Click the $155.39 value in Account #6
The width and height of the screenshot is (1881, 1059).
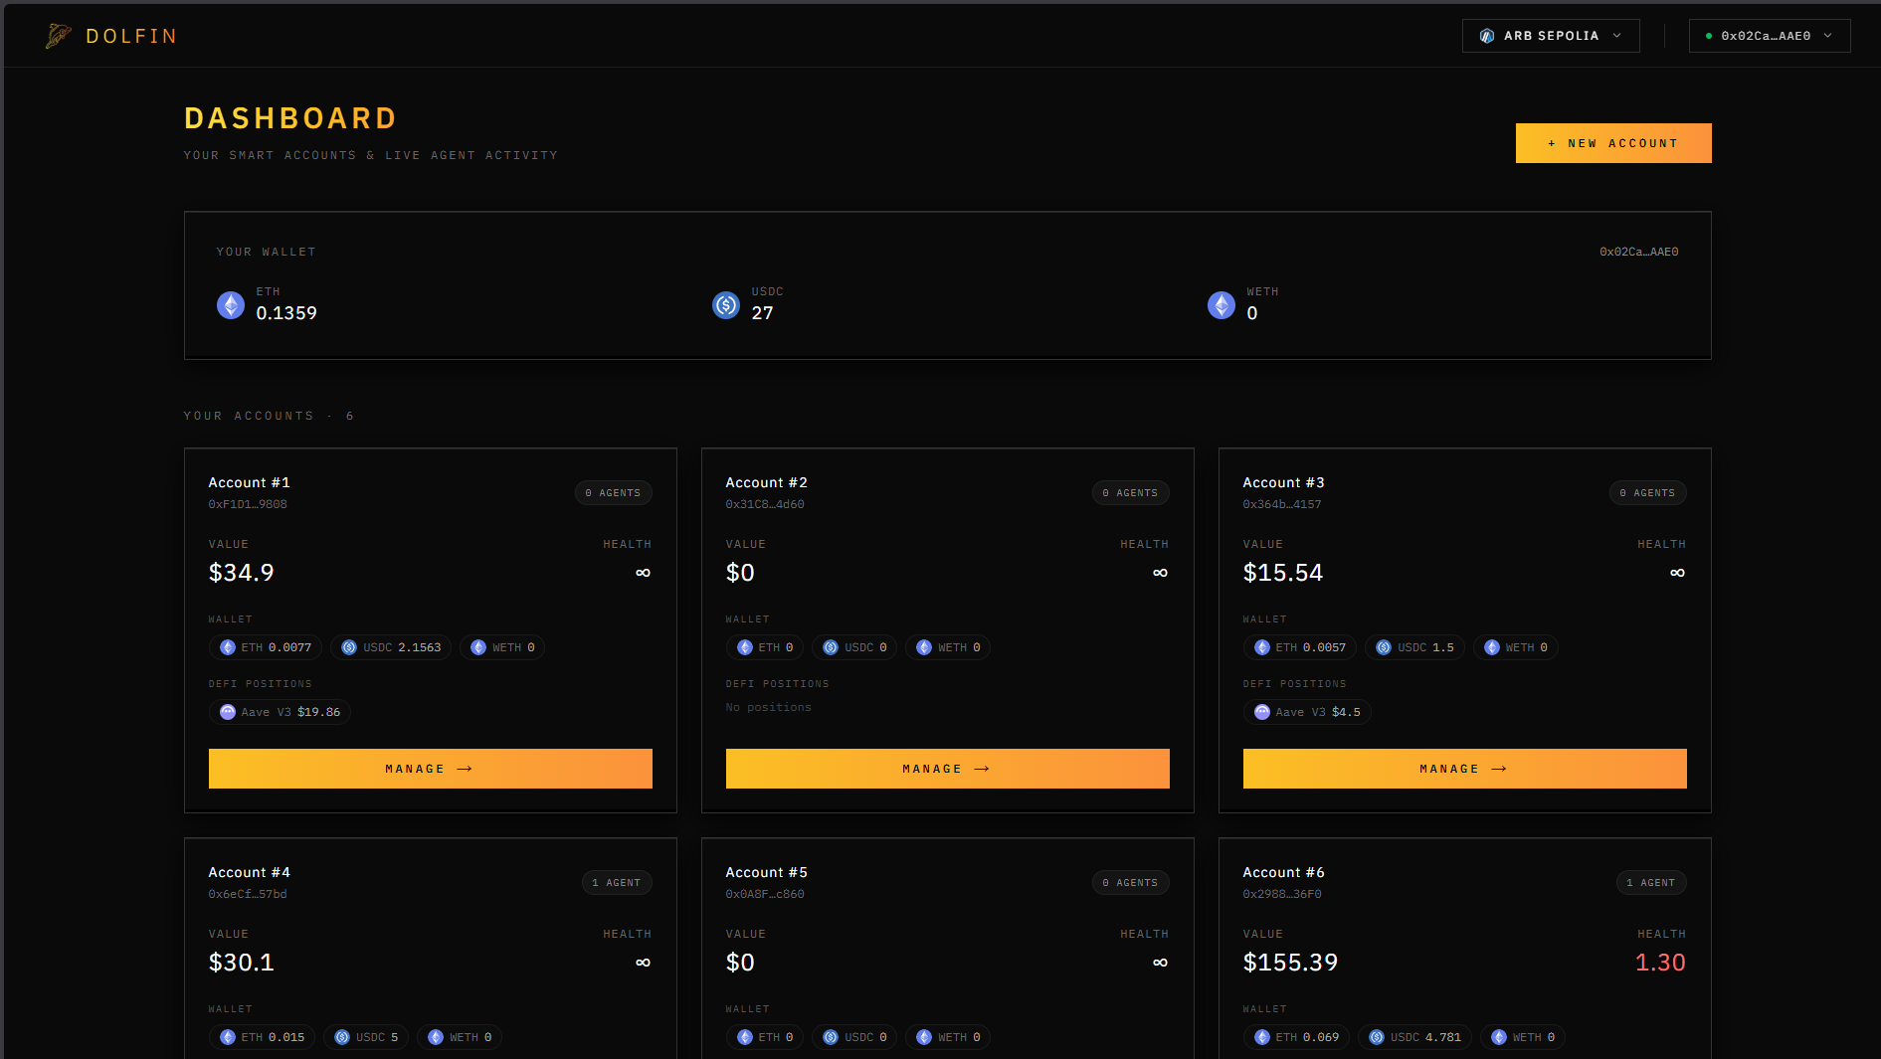pos(1290,963)
